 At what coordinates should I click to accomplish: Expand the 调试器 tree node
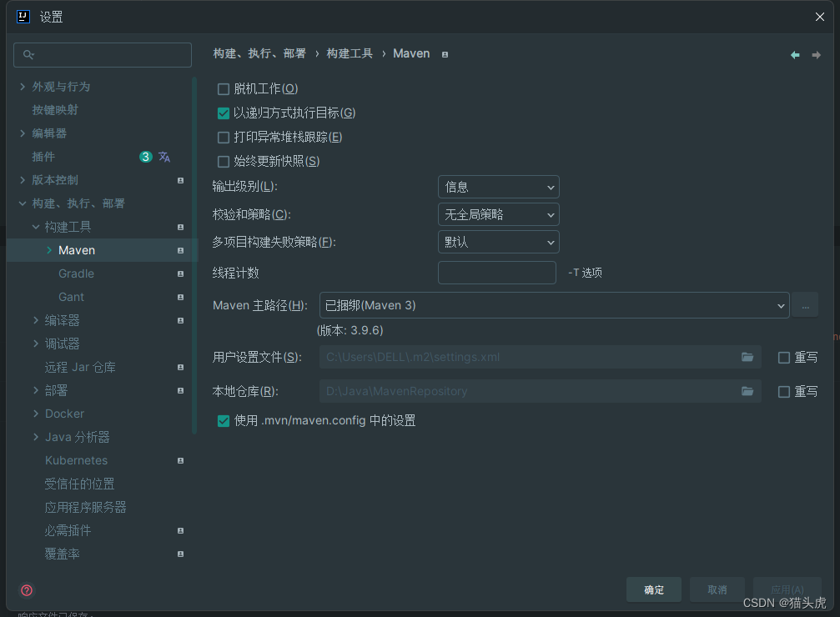36,344
